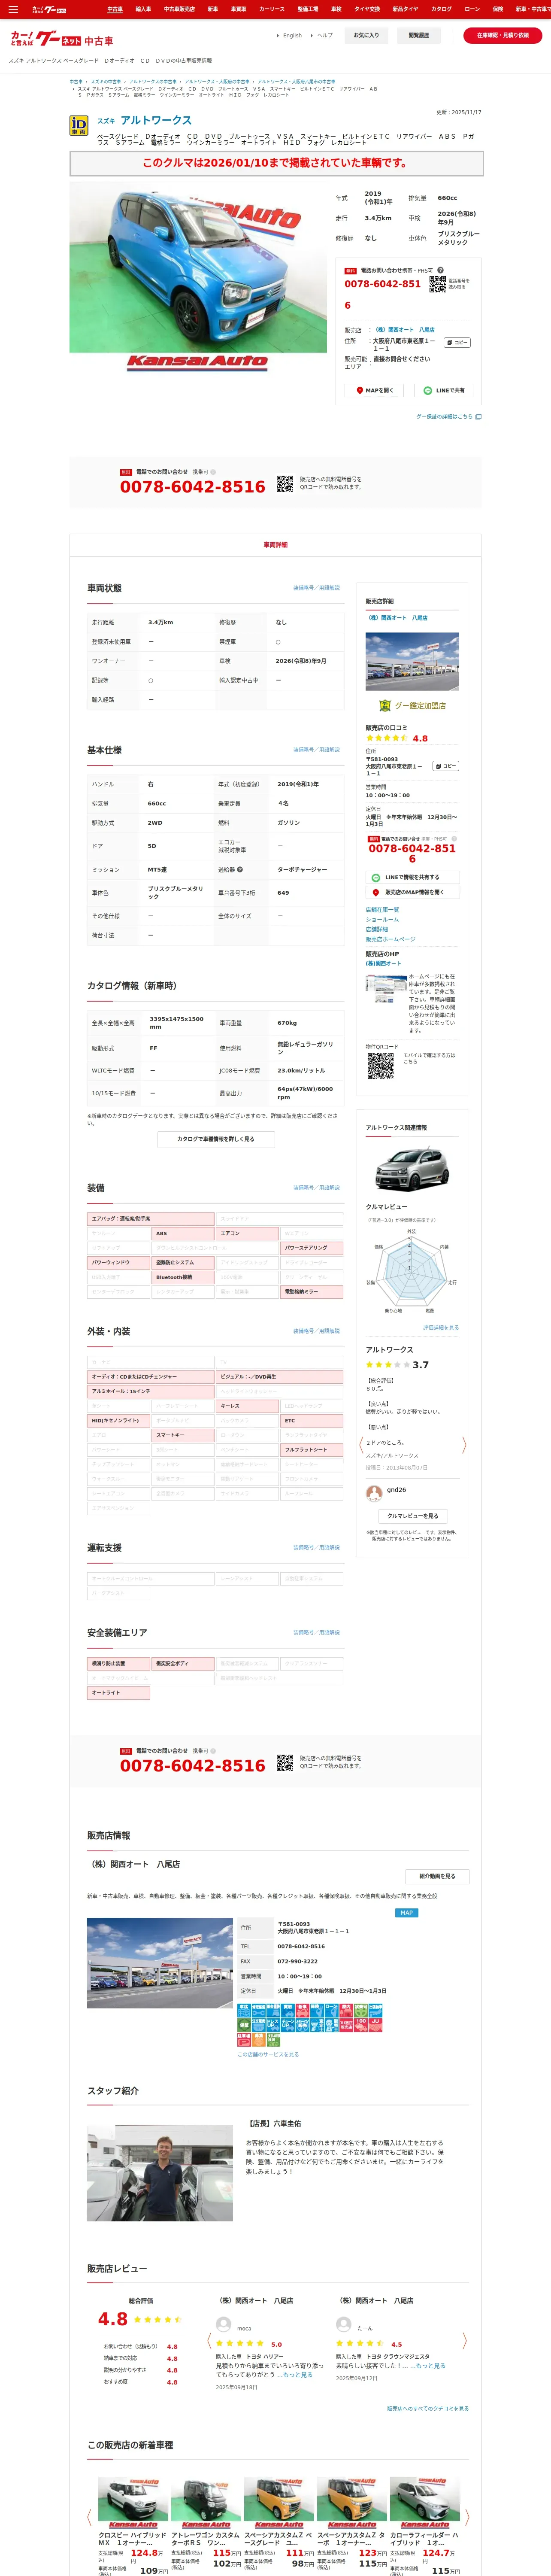Click the blue MAP badge in 販売店情報
This screenshot has width=551, height=2576.
point(406,1913)
